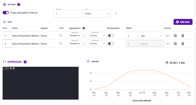Open the 26 Oct / 2 Nov date picker
Screen dimensions: 196x105
175,63
